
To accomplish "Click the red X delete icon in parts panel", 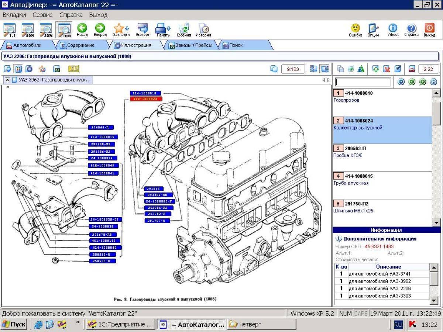I will (387, 69).
